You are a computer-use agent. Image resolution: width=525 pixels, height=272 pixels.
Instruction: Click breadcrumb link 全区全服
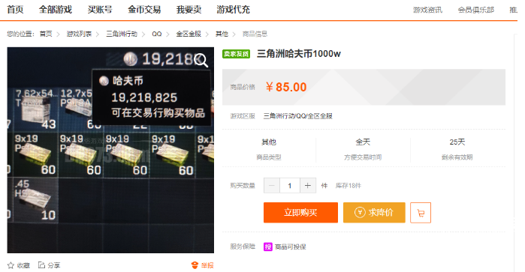[x=189, y=34]
